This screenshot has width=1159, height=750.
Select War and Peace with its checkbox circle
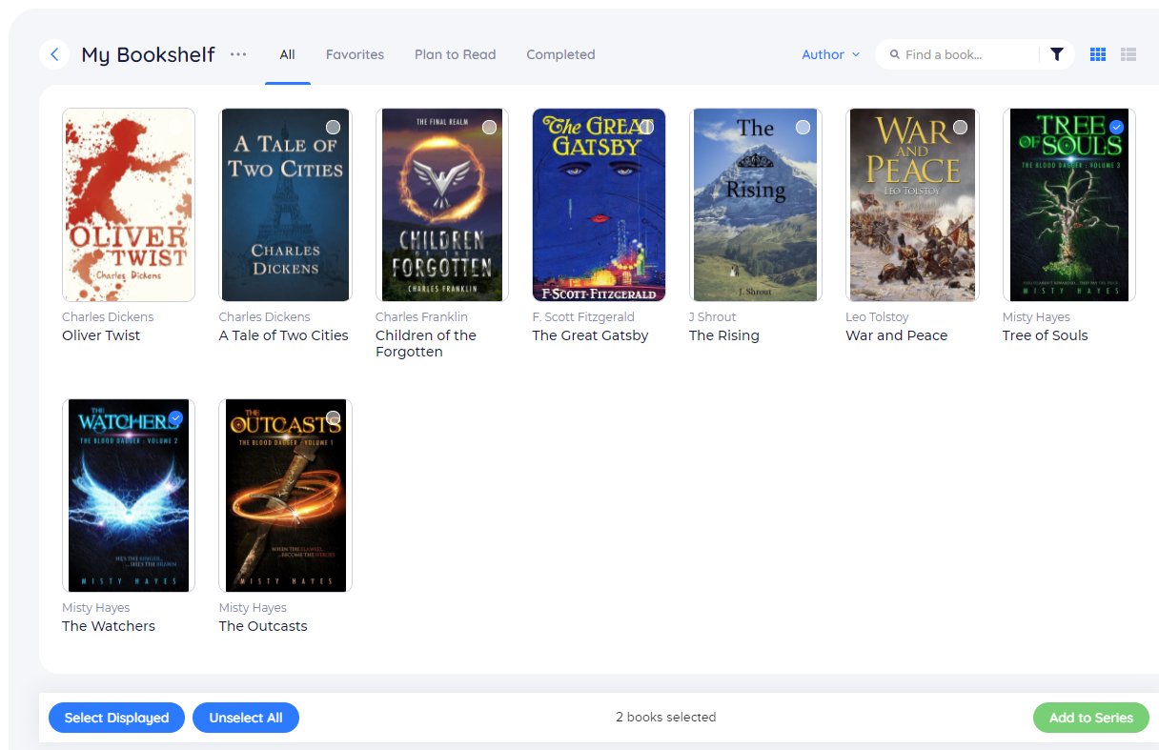(x=960, y=127)
